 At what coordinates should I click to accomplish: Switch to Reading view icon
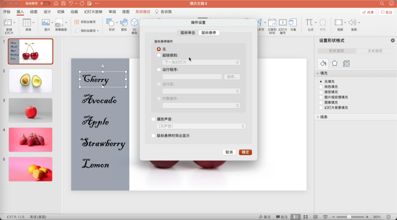tap(315, 217)
